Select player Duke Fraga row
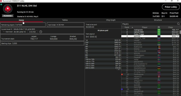The height and width of the screenshot is (96, 181). [x=150, y=34]
